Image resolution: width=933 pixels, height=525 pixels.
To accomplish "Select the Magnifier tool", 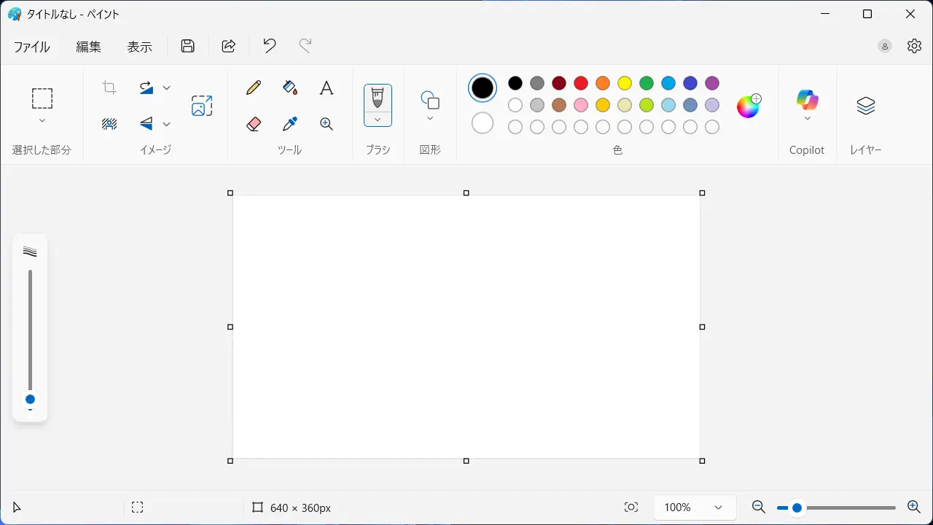I will coord(327,124).
